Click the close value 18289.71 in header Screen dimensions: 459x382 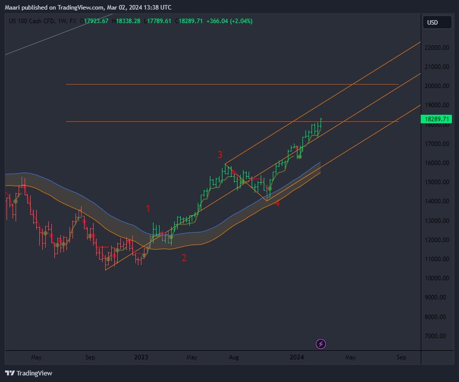191,21
